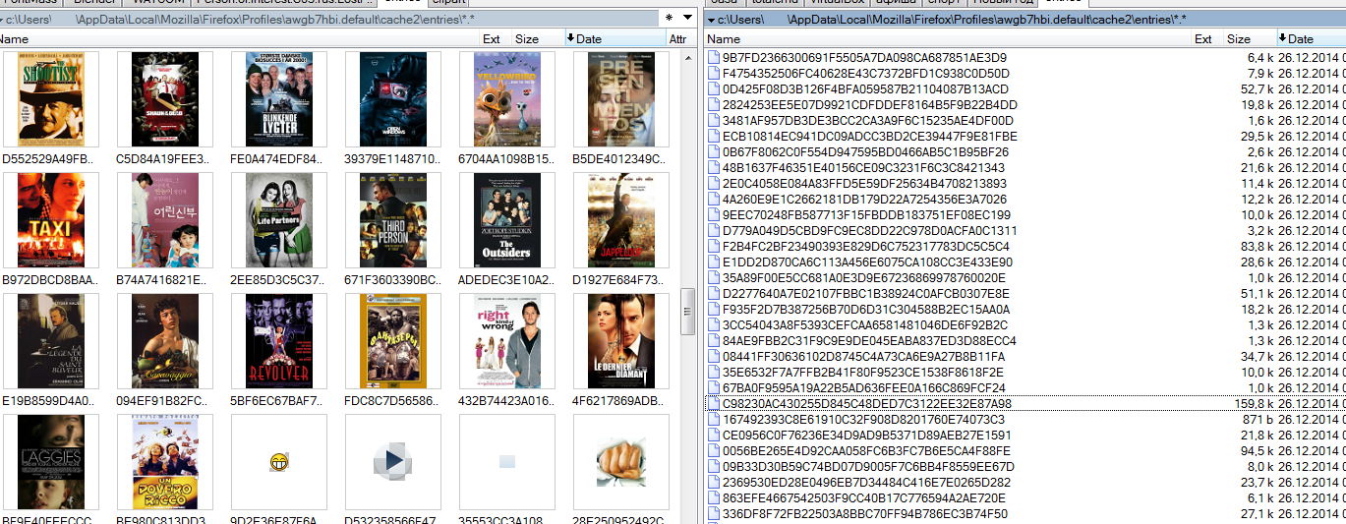Click file icon of ECB10814EC941DC09ADCC3BD2CE39447F9E81FBE
This screenshot has height=524, width=1346.
(714, 137)
